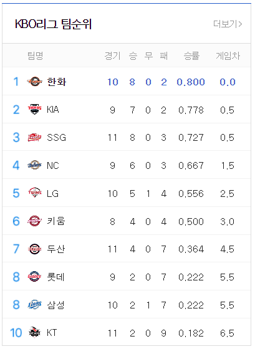This screenshot has height=349, width=255.
Task: Click the Hanwha Eagles team logo
Action: tap(34, 82)
